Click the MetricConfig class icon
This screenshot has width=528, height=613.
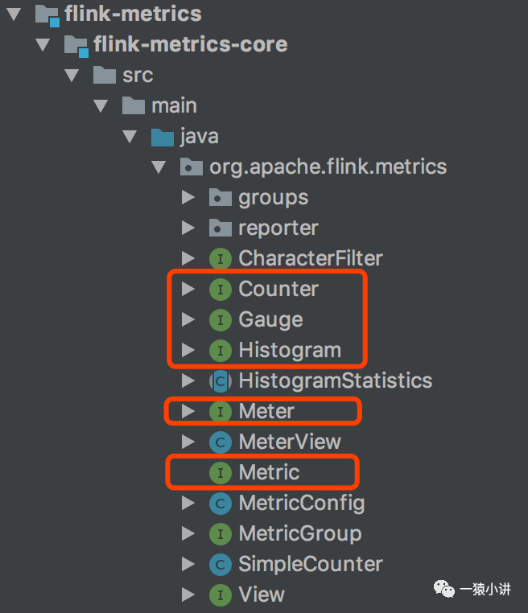[x=220, y=503]
